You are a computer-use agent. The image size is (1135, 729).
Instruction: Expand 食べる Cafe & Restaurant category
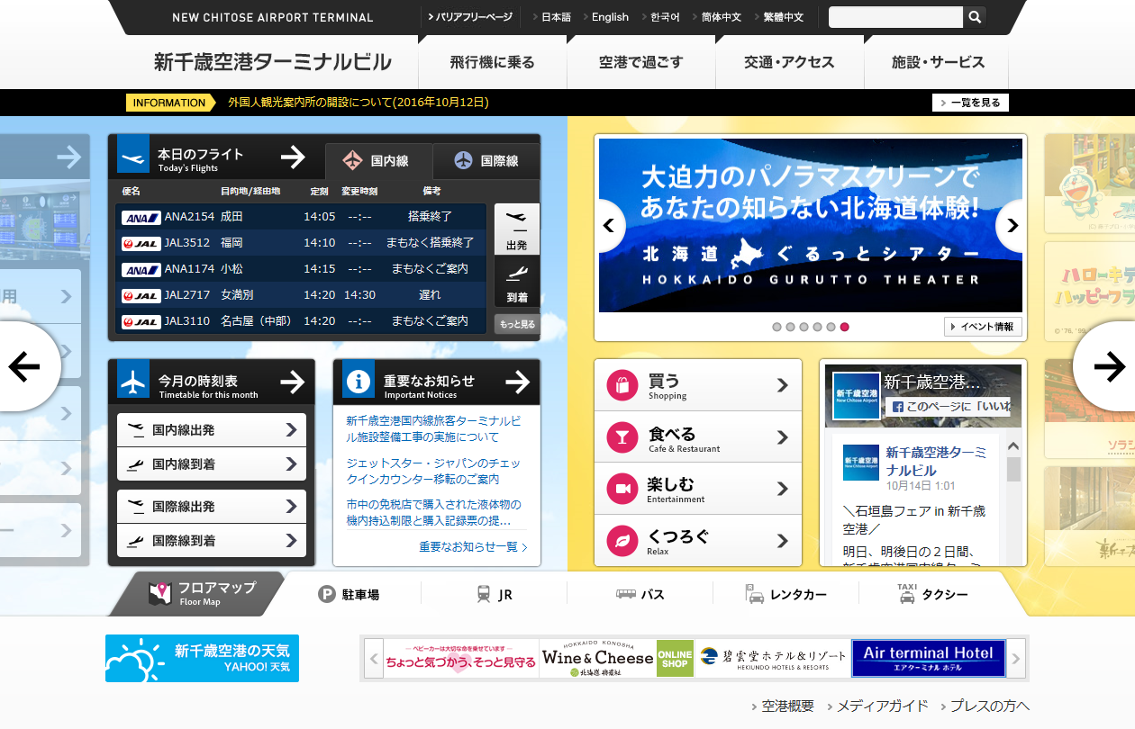click(698, 437)
